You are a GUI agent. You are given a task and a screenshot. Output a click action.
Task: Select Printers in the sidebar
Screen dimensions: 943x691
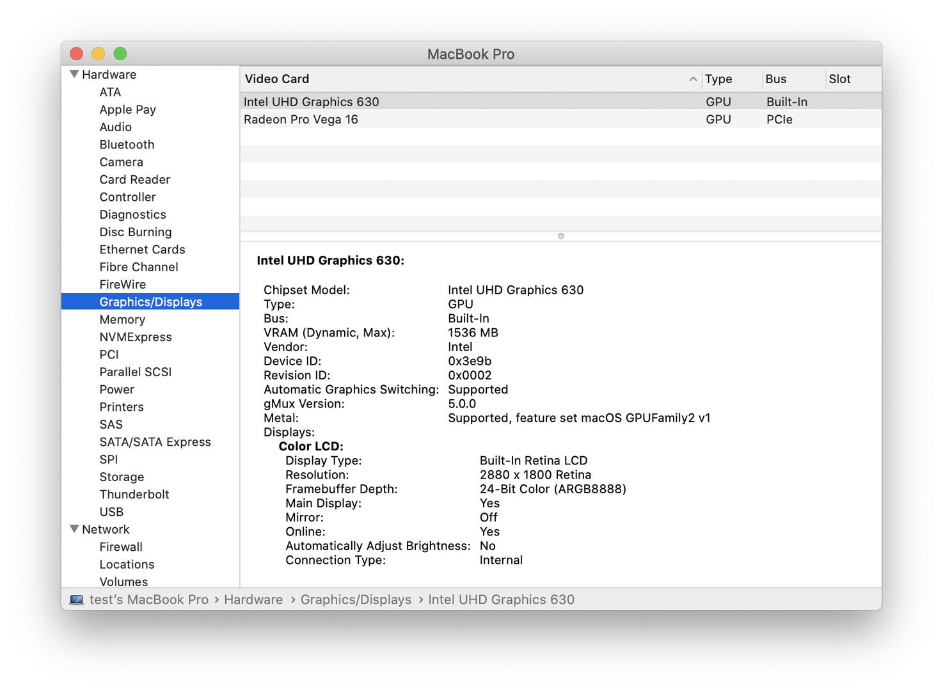point(121,407)
